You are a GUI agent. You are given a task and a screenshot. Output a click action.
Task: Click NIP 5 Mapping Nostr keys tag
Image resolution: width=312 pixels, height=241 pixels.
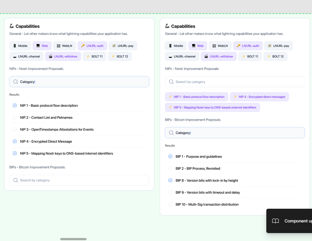(x=213, y=107)
